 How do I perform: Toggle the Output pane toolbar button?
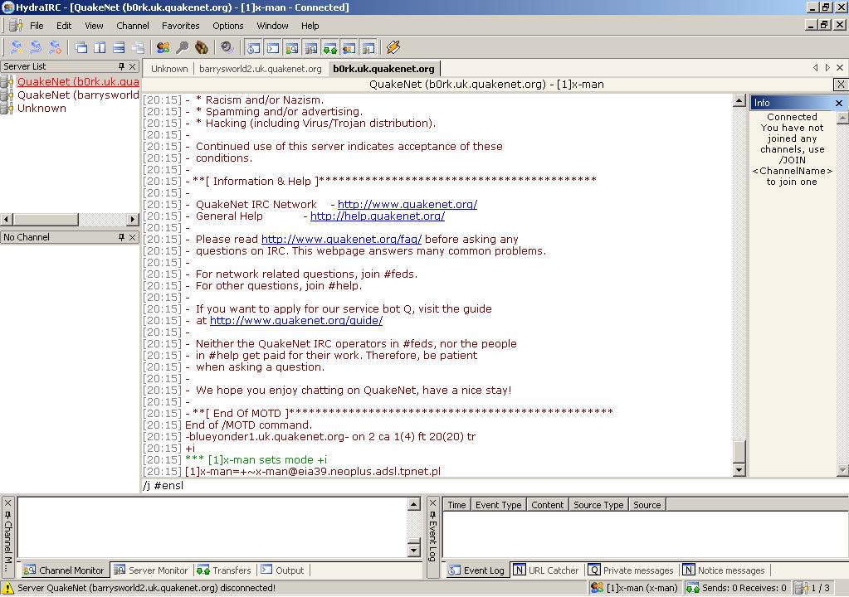(273, 47)
